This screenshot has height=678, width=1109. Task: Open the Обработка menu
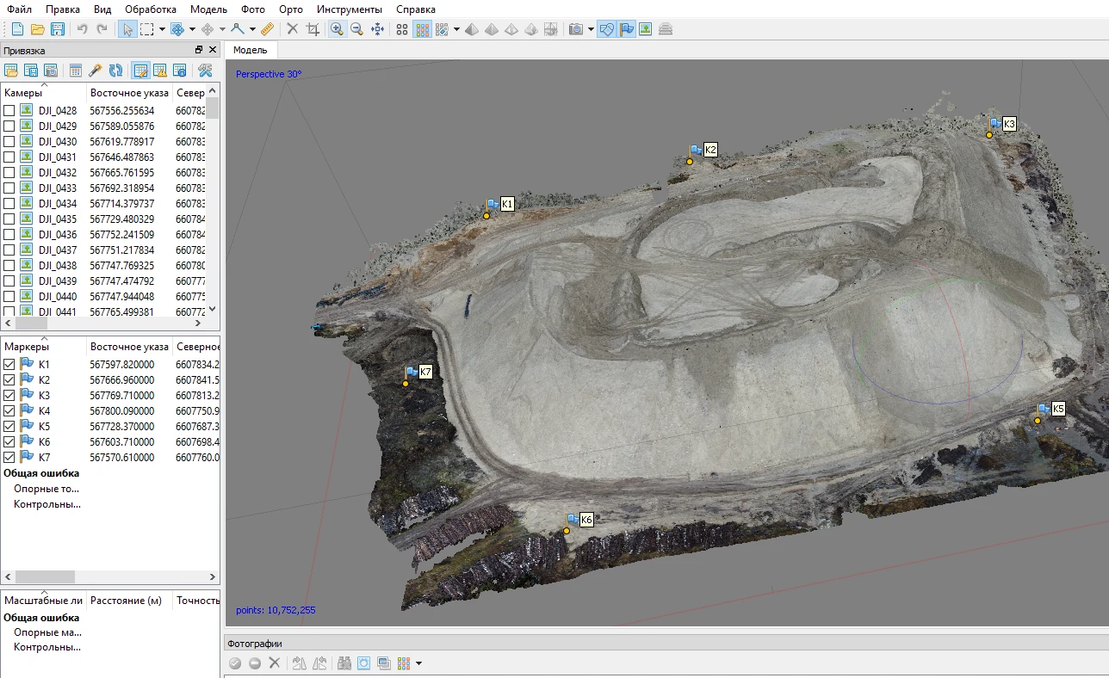click(x=151, y=9)
